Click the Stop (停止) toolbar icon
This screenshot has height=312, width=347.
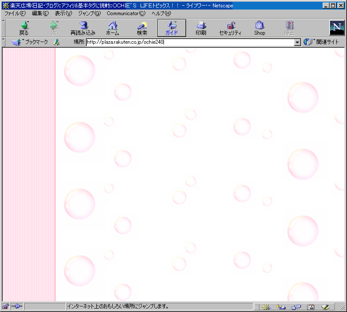(289, 28)
